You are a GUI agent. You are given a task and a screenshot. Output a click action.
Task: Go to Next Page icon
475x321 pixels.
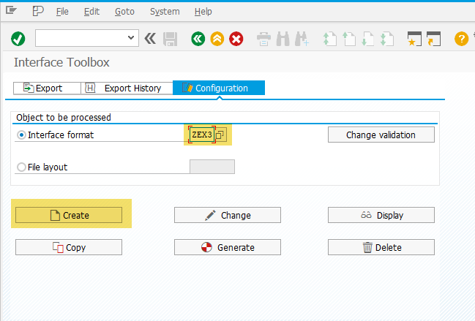[367, 39]
